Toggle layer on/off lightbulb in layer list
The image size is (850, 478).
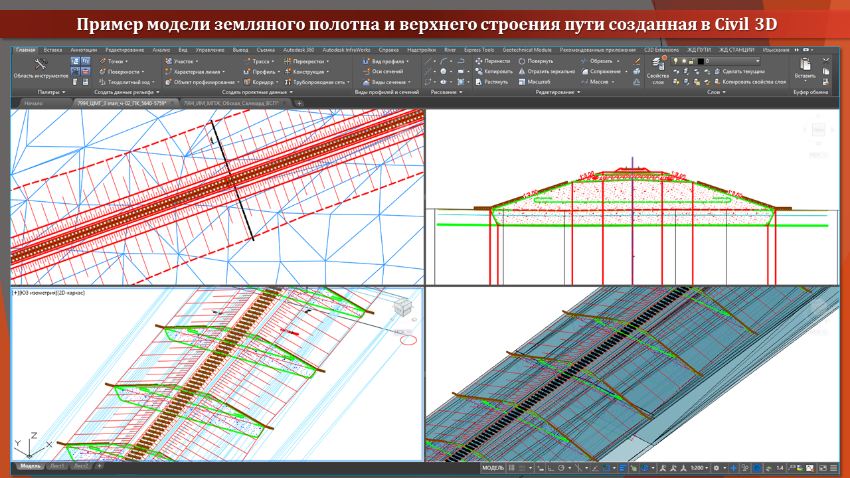click(x=675, y=61)
